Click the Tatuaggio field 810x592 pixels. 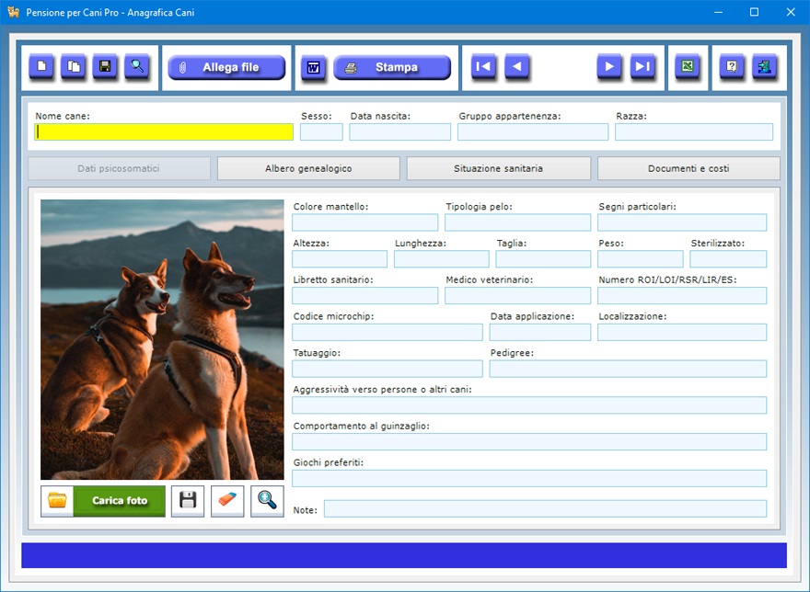[x=387, y=369]
